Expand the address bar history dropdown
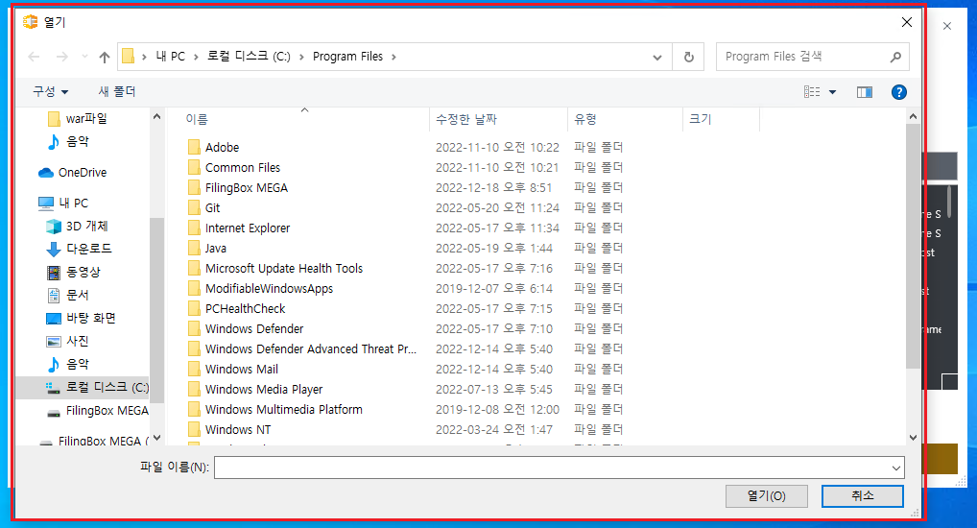 656,57
